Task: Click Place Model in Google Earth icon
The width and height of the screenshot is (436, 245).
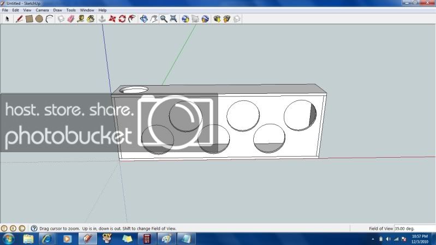Action: coord(205,19)
